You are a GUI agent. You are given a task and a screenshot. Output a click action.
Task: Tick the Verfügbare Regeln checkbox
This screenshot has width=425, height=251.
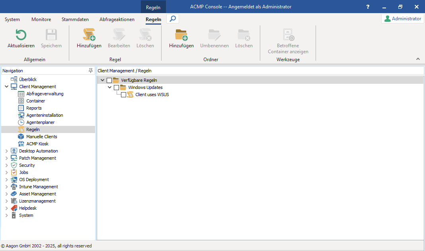click(x=109, y=80)
